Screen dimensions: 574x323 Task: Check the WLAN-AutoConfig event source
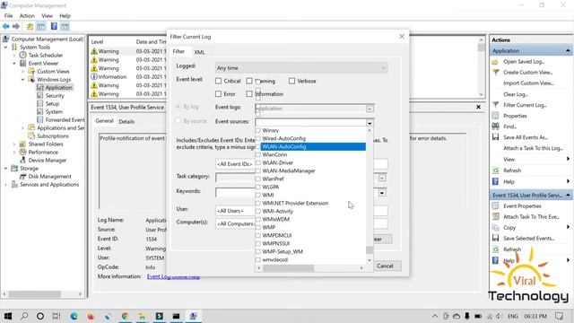pos(258,146)
